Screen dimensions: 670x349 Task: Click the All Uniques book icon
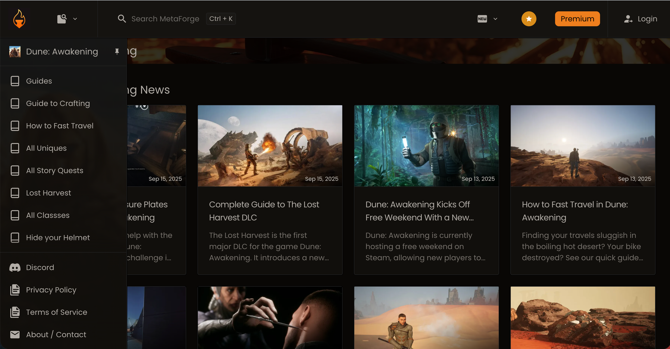[x=15, y=148]
